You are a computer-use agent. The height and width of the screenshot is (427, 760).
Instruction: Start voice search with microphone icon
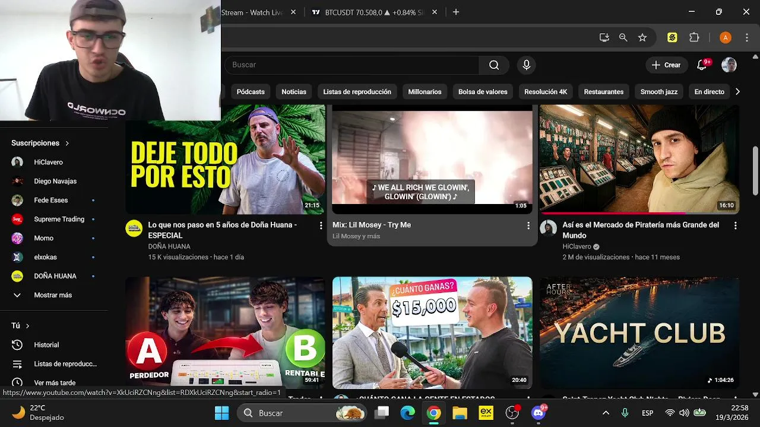526,65
